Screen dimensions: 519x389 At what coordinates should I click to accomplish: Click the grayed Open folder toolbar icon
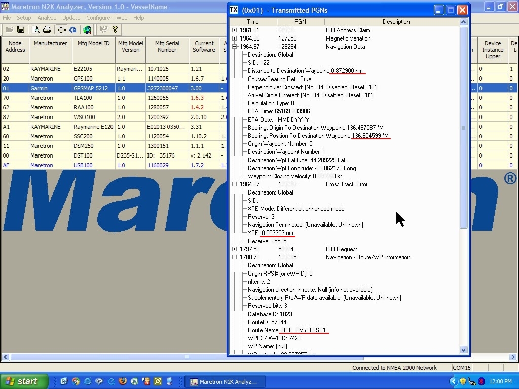click(9, 30)
